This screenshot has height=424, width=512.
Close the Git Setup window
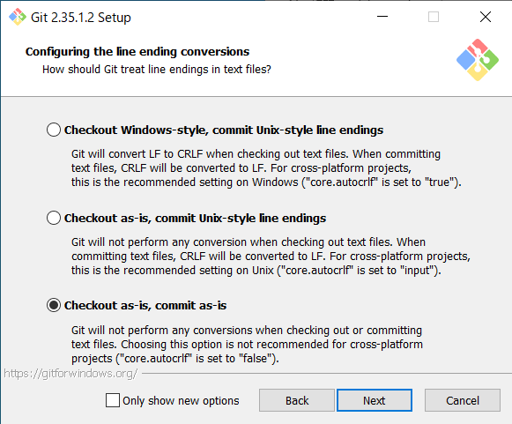(x=486, y=17)
